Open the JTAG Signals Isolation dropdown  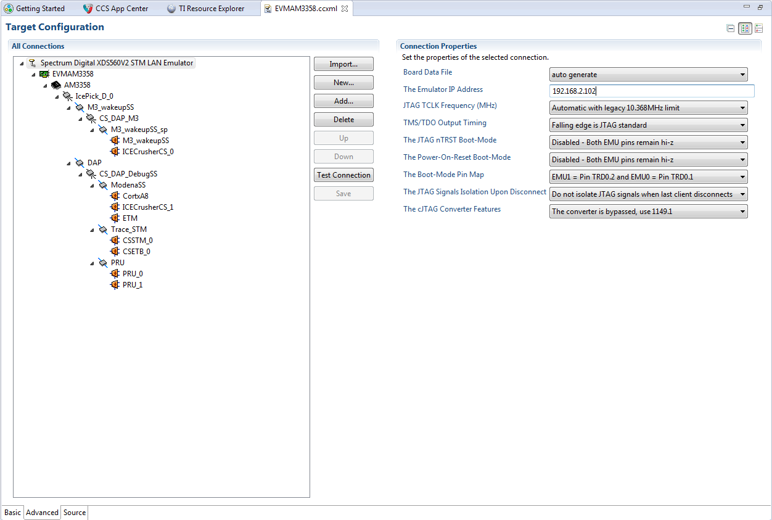pyautogui.click(x=649, y=194)
